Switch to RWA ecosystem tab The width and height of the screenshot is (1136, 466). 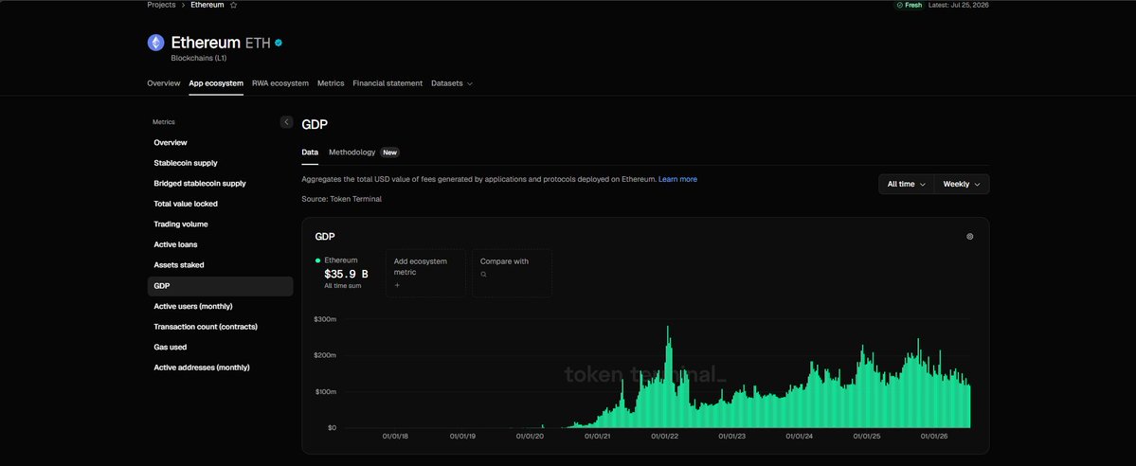280,83
